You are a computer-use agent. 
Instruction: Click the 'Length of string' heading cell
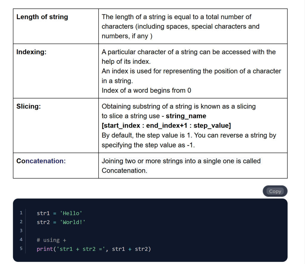coord(42,17)
